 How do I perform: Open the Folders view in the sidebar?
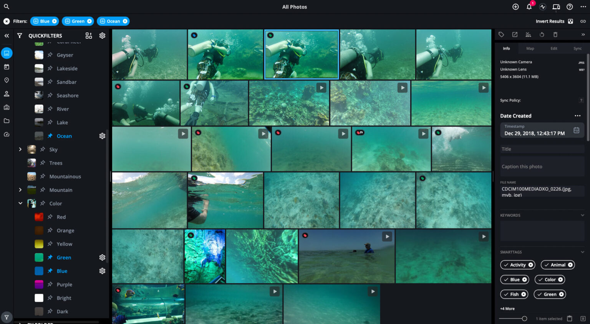[x=6, y=121]
